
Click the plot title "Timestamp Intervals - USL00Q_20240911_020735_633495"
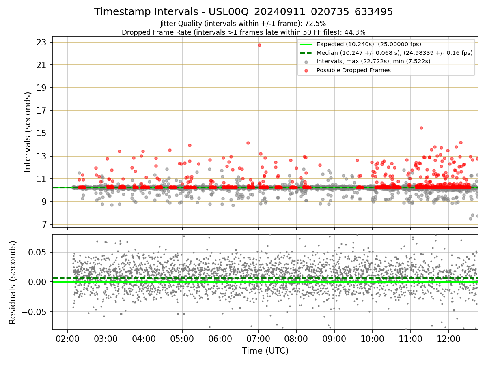243,12
